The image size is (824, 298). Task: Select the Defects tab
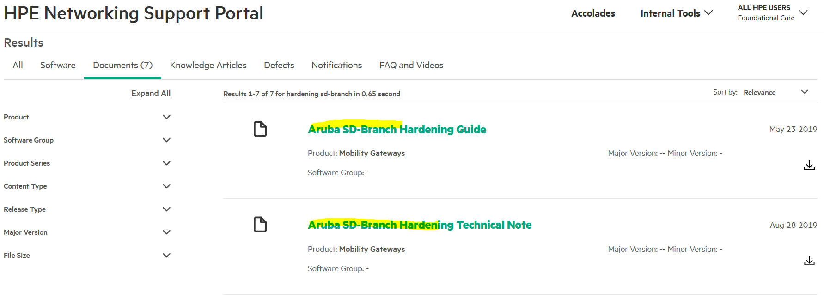tap(279, 66)
